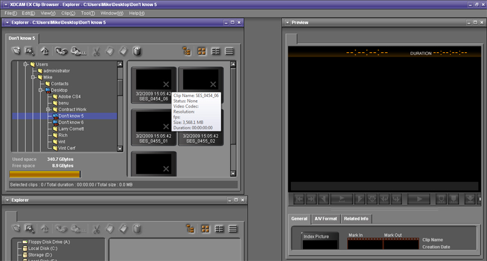Expand the Contract Work folder node
Screen dimensions: 487x261
(47, 109)
